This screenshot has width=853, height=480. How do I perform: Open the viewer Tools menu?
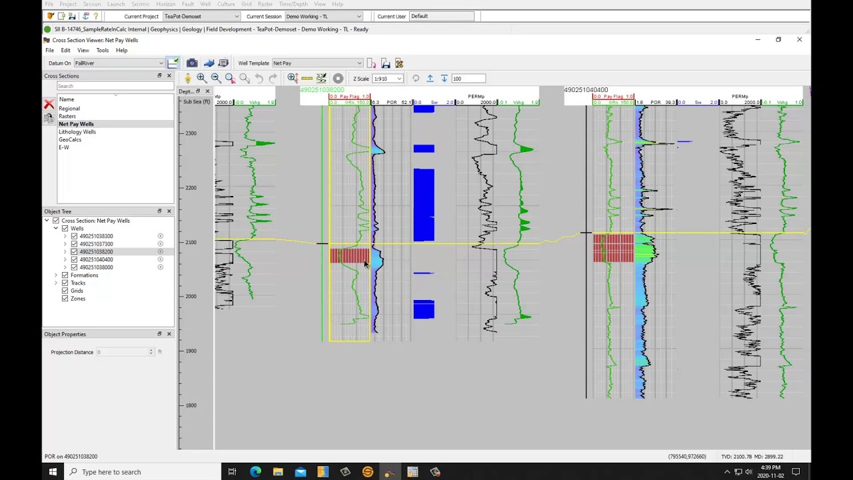(102, 51)
